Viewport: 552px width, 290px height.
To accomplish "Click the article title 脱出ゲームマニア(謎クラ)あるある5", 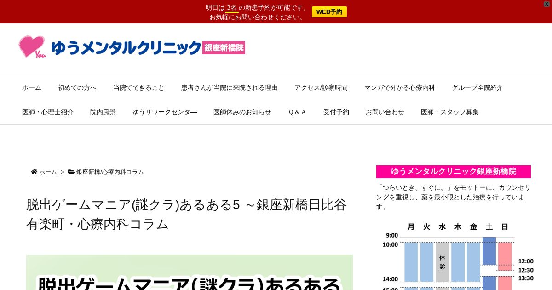I will pyautogui.click(x=186, y=214).
